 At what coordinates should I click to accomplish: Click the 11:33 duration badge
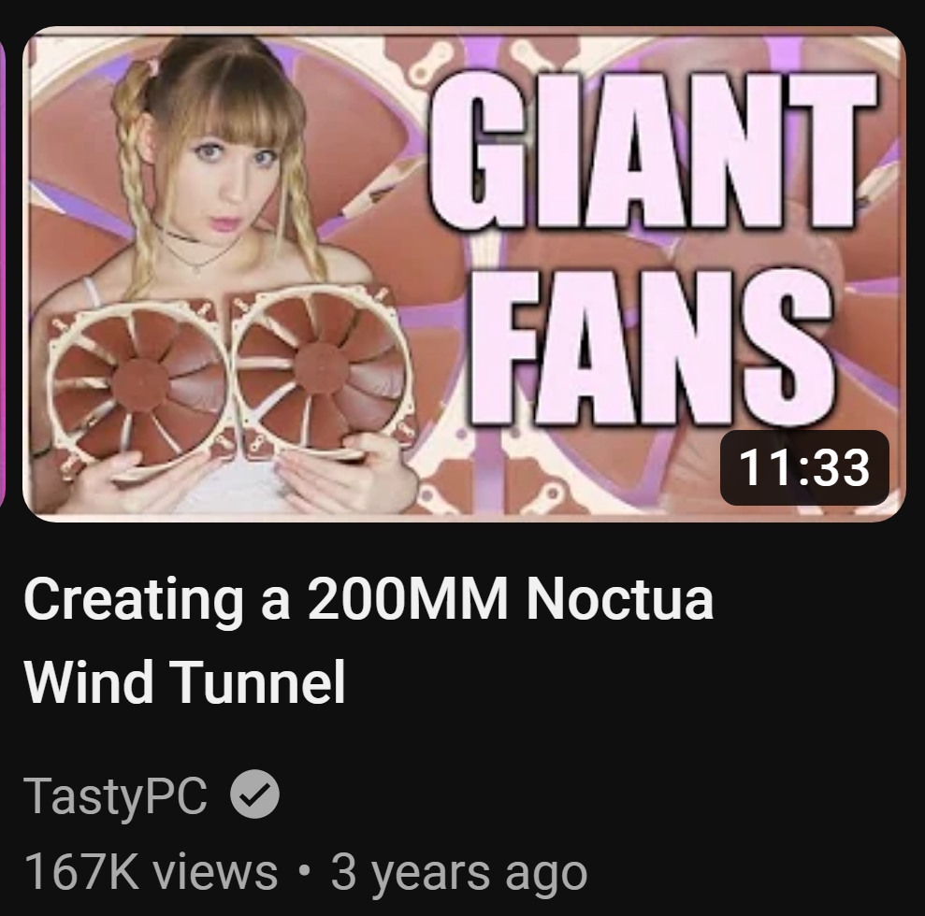(x=804, y=468)
